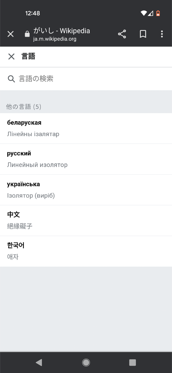The width and height of the screenshot is (172, 373).
Task: Tap Android recent apps square
Action: [132, 362]
